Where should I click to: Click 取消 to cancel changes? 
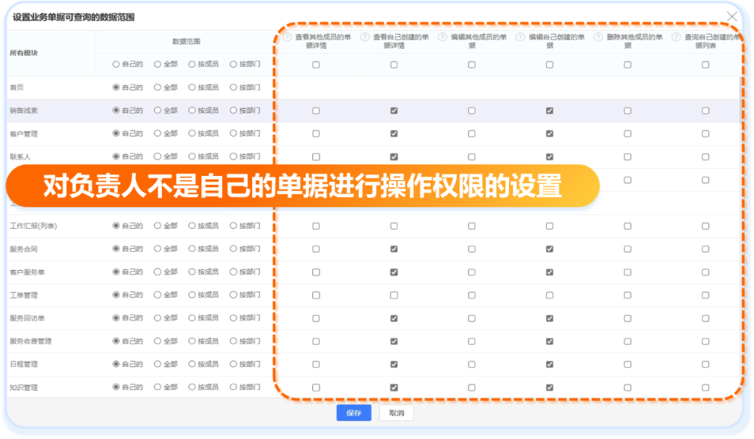[x=395, y=412]
